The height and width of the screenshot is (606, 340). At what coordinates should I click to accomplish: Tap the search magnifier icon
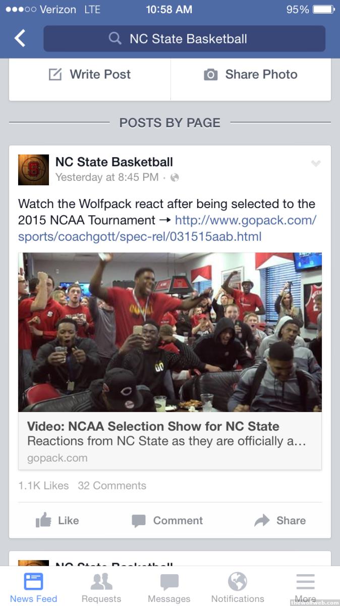(x=115, y=38)
